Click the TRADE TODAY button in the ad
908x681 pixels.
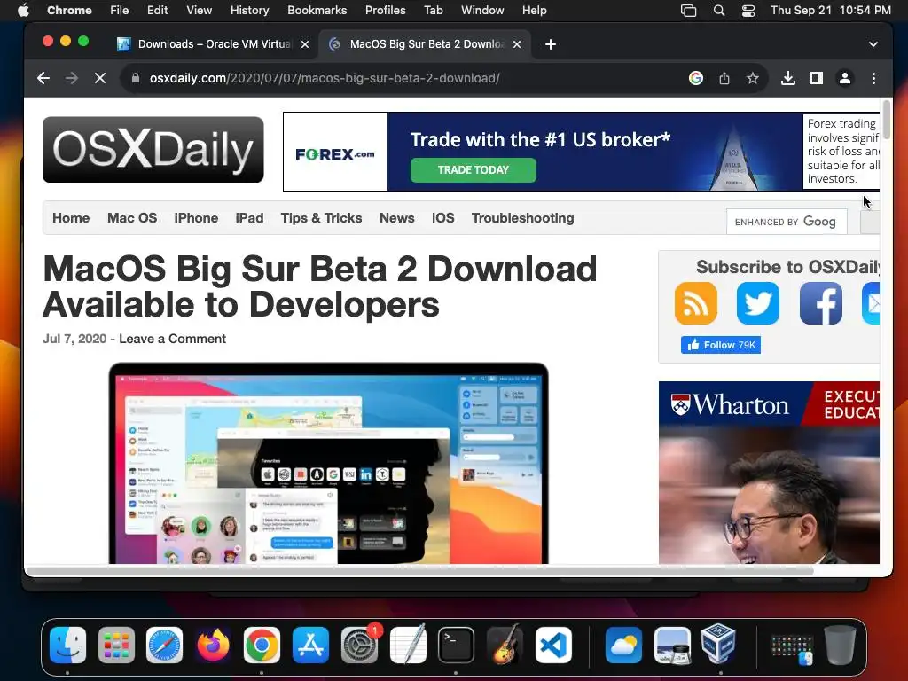point(474,169)
